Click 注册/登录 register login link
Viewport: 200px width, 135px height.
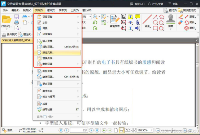[x=156, y=4]
